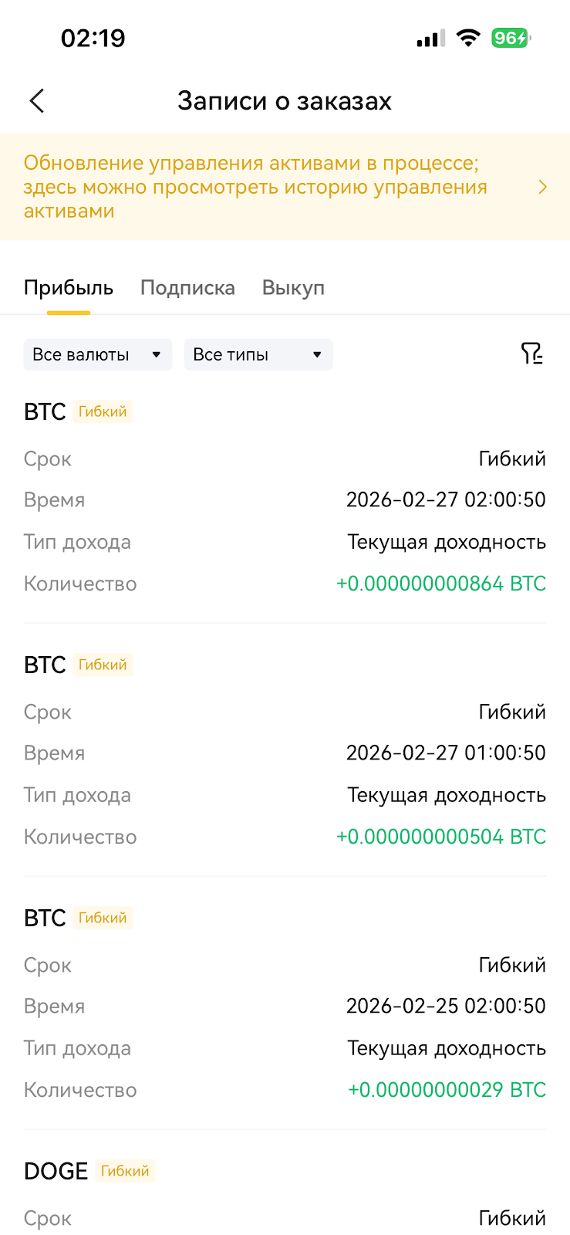The height and width of the screenshot is (1235, 570).
Task: Switch to the Выкуп tab
Action: 293,288
